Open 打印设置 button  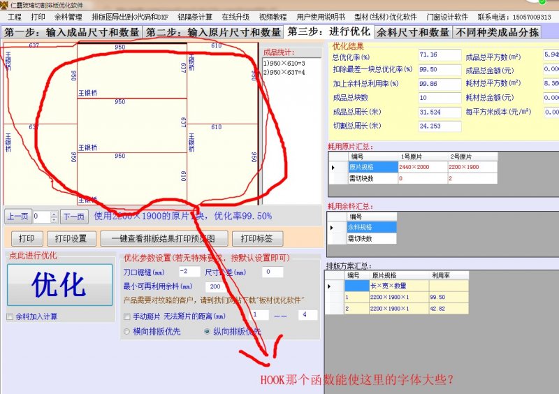click(71, 238)
